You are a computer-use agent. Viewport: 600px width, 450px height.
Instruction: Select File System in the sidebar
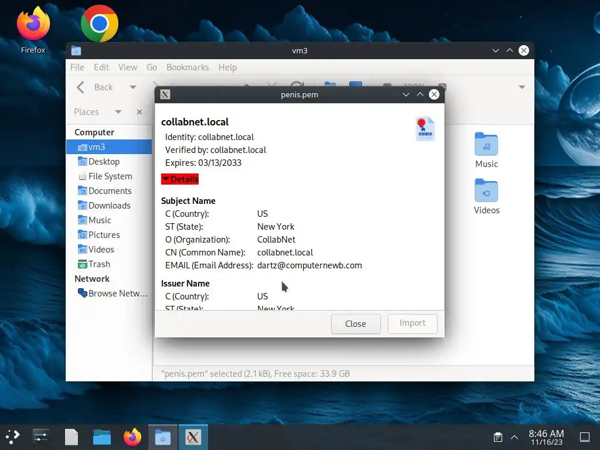tap(109, 176)
